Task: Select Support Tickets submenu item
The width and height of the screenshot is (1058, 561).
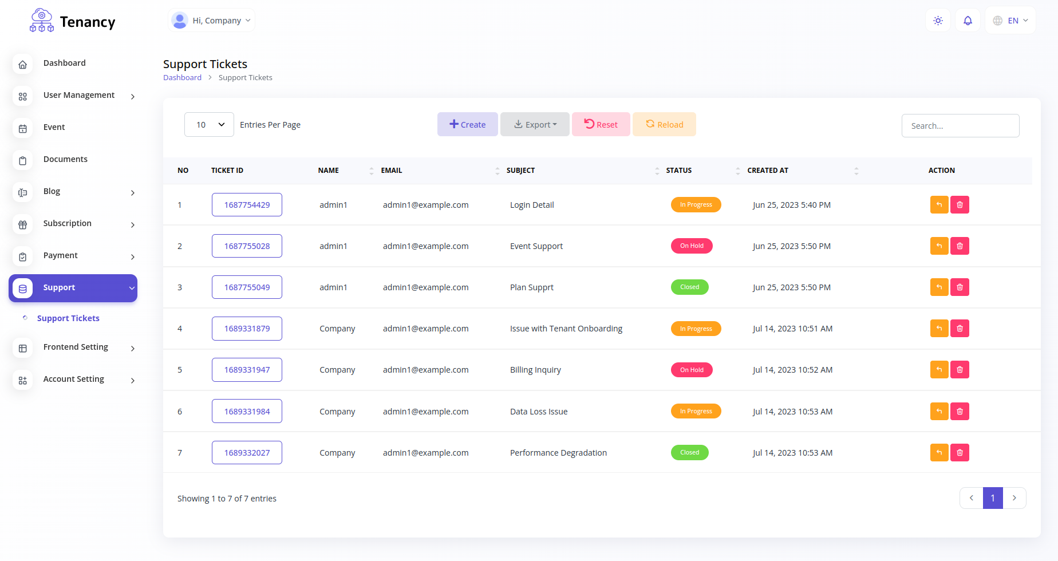Action: (x=68, y=318)
